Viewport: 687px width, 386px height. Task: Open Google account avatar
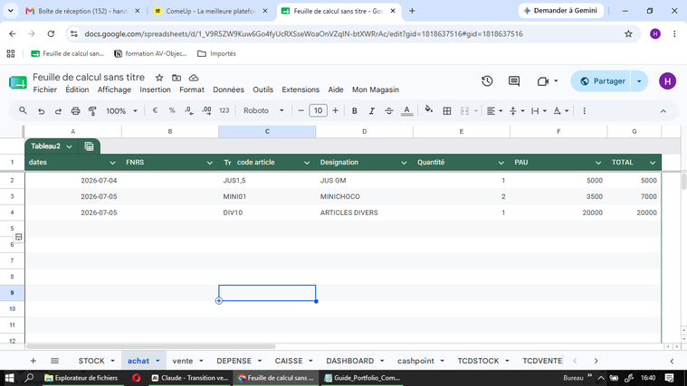(667, 81)
